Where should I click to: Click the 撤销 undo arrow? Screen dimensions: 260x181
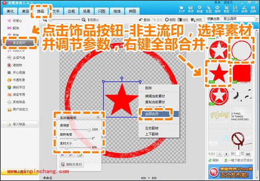pyautogui.click(x=144, y=20)
